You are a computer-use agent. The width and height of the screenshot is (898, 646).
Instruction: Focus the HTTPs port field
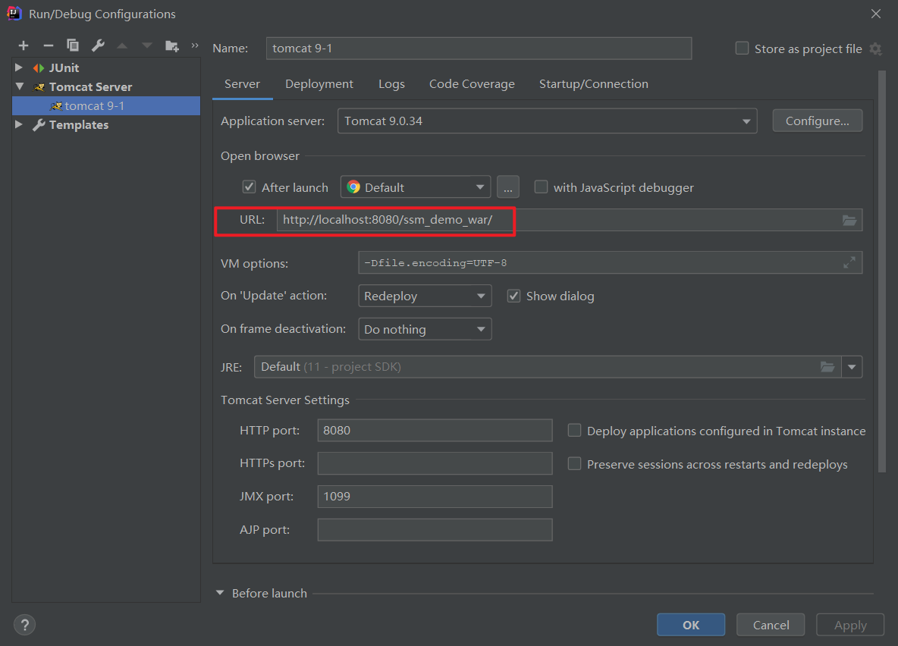pyautogui.click(x=435, y=463)
